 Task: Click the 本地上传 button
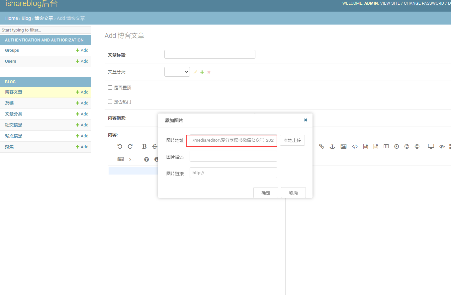coord(292,140)
